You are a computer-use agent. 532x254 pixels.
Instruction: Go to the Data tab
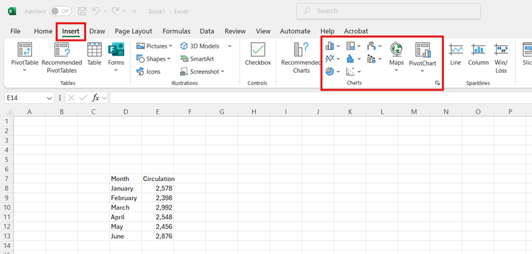[x=207, y=31]
